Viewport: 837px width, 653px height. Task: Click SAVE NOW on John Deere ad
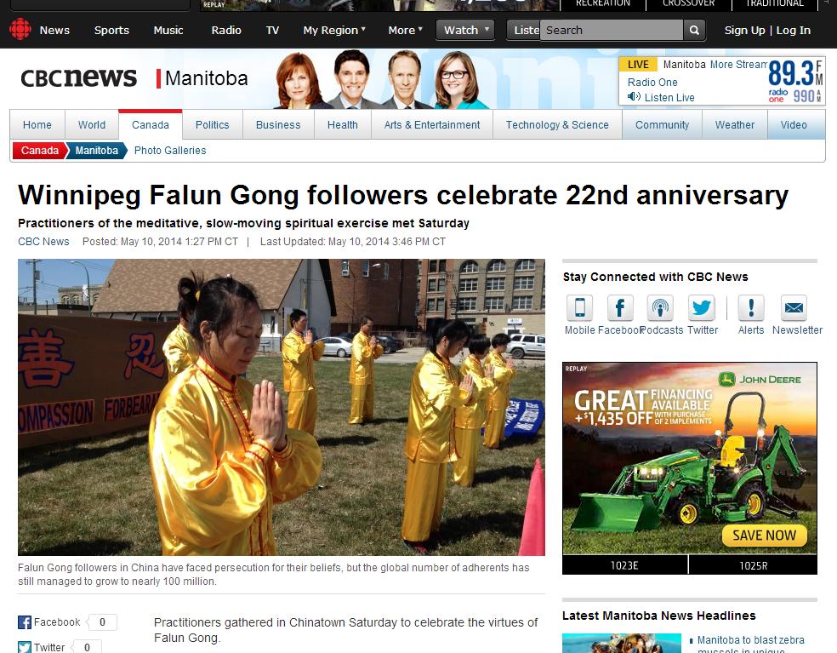(764, 536)
